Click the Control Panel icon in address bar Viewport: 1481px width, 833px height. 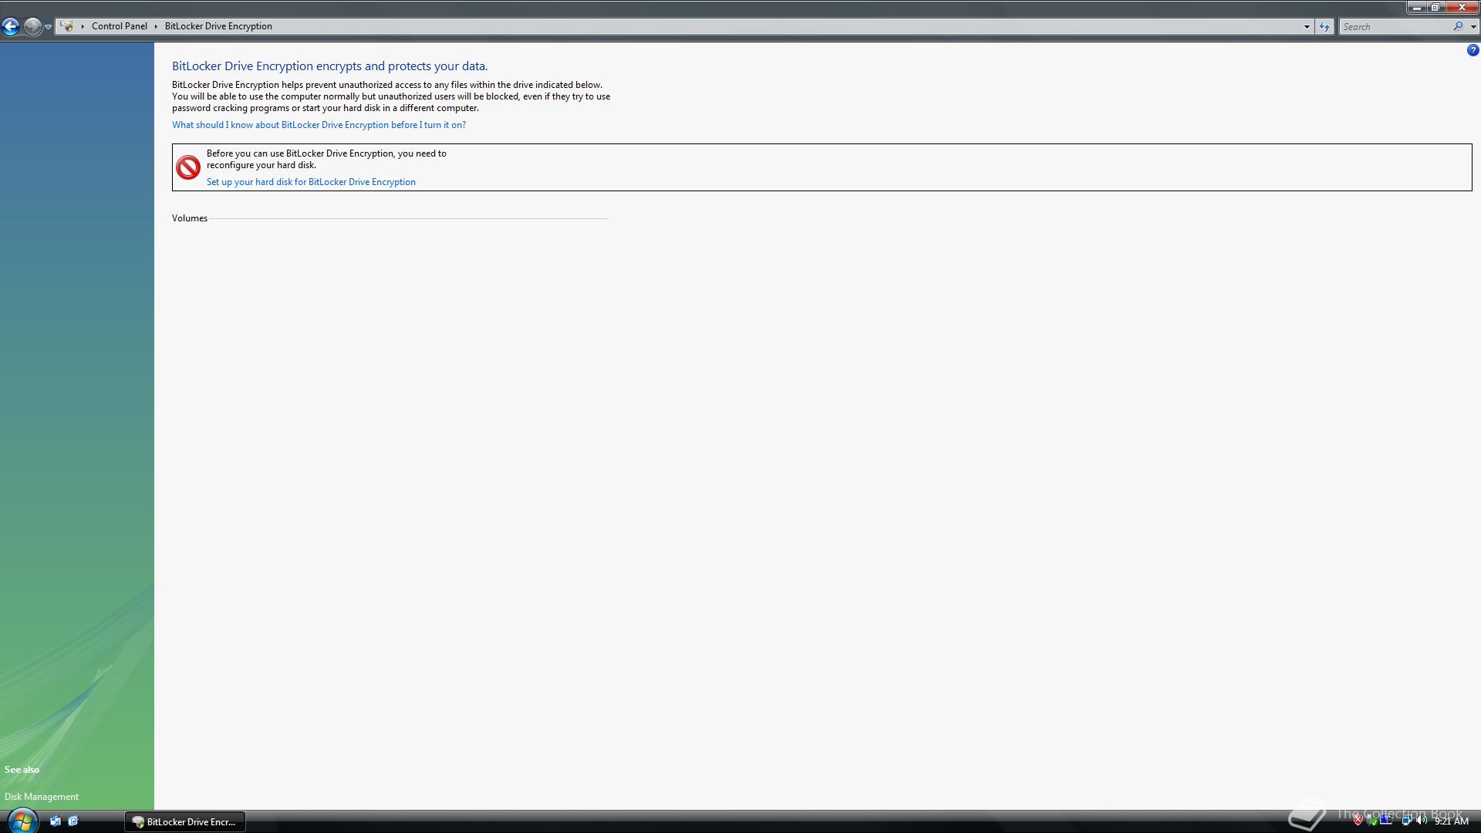coord(67,26)
